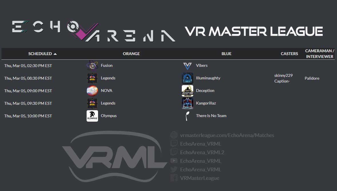Open the NOVA team name link

(107, 91)
